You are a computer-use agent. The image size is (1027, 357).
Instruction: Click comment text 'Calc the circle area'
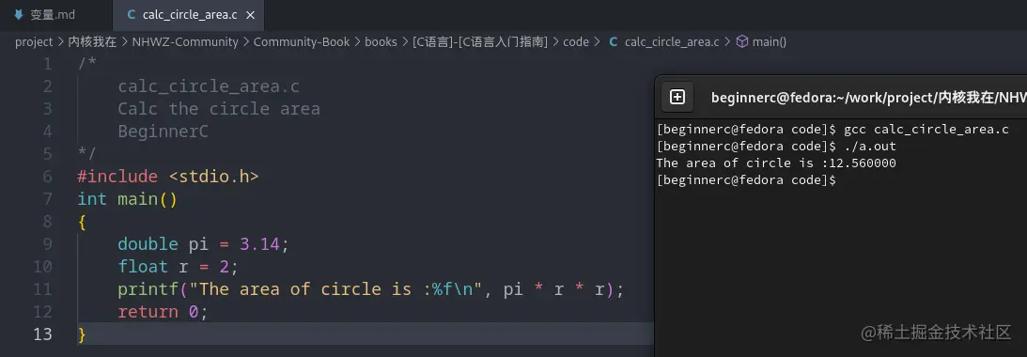click(x=219, y=109)
